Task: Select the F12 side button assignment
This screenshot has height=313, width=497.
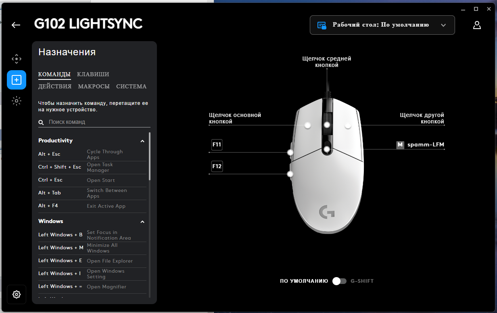Action: pyautogui.click(x=217, y=166)
